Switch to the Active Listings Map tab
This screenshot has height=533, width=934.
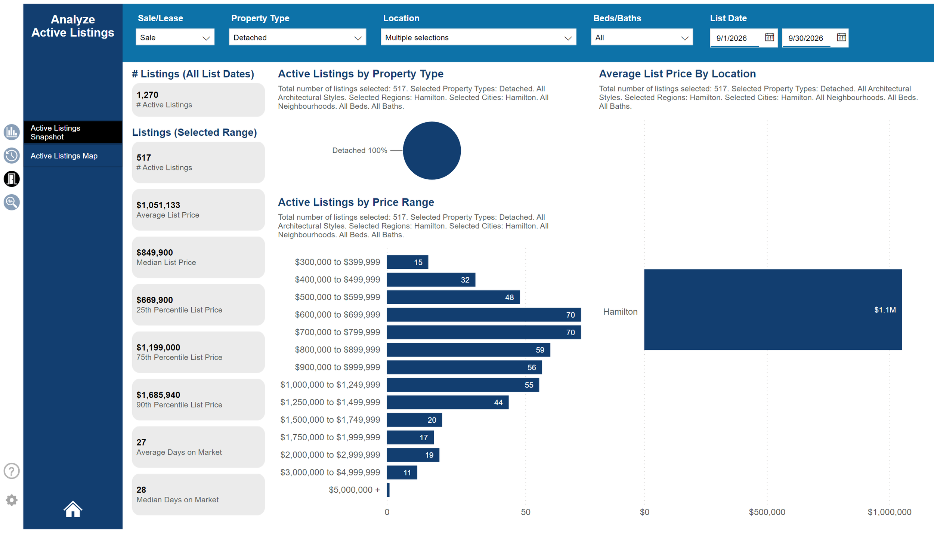tap(73, 156)
